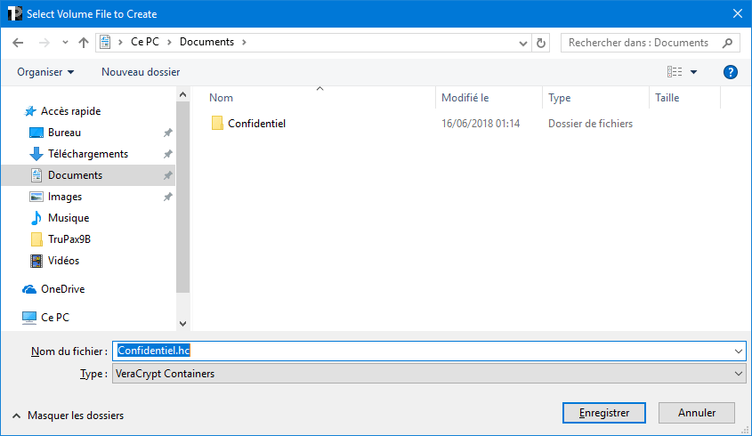Click the pin icon next to Téléchargements
Viewport: 752px width, 436px height.
(x=168, y=154)
